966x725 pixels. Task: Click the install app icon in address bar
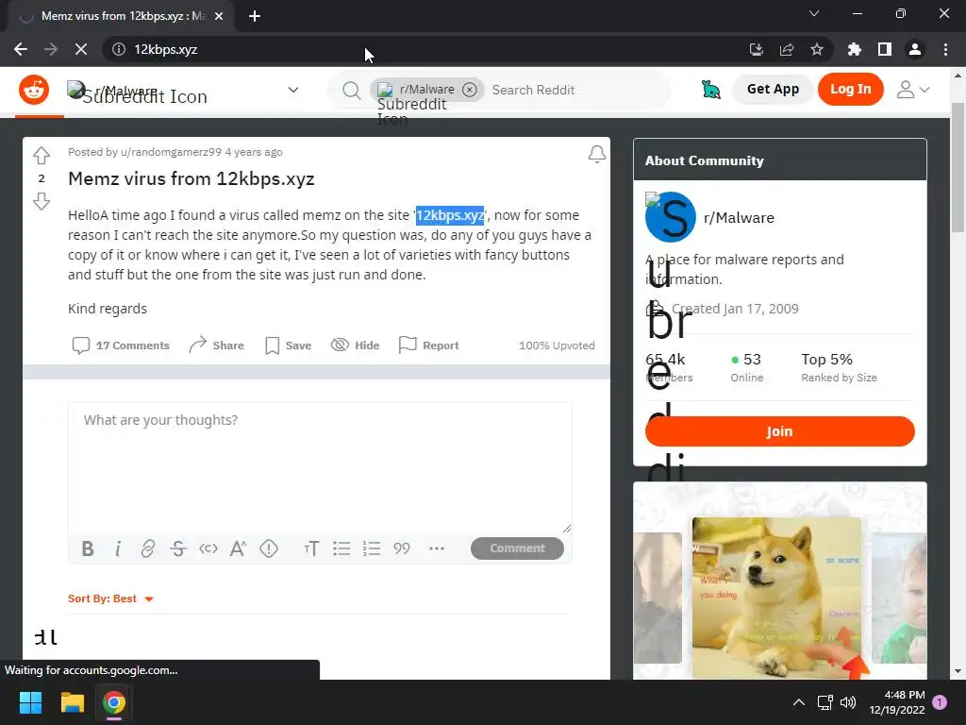point(756,49)
